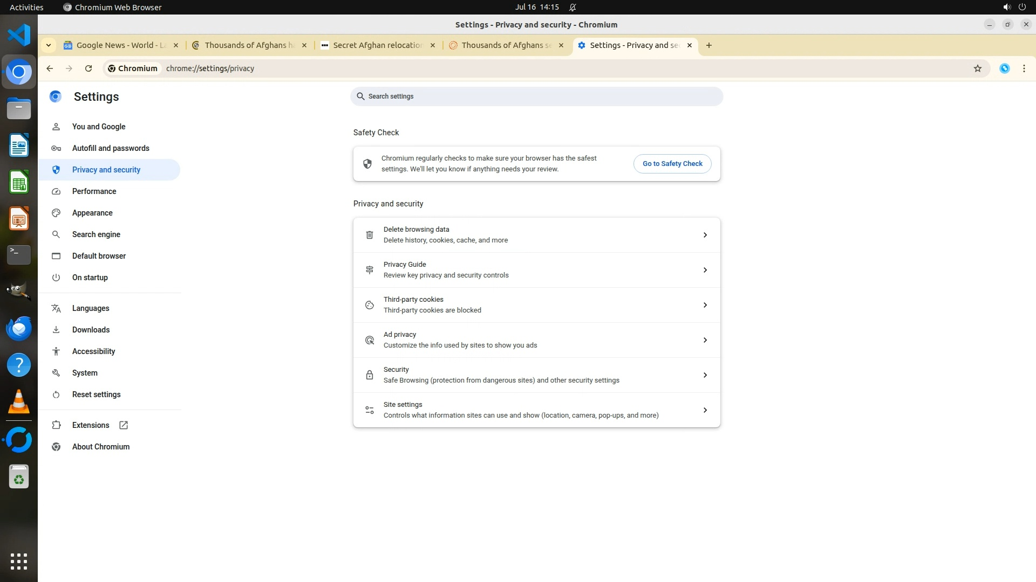Switch to Secret Afghan relocation tab
This screenshot has width=1036, height=582.
[377, 45]
